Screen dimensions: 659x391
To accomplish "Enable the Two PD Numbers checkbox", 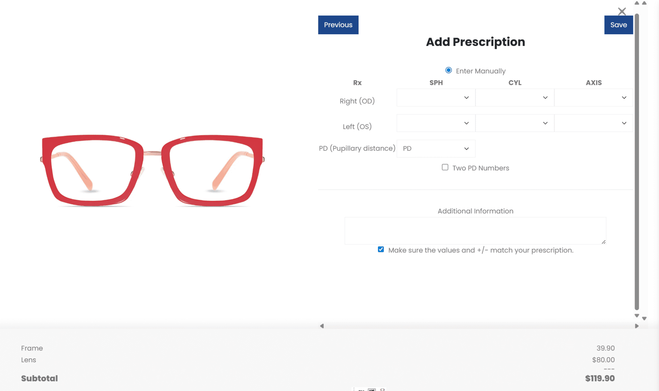I will [x=445, y=167].
